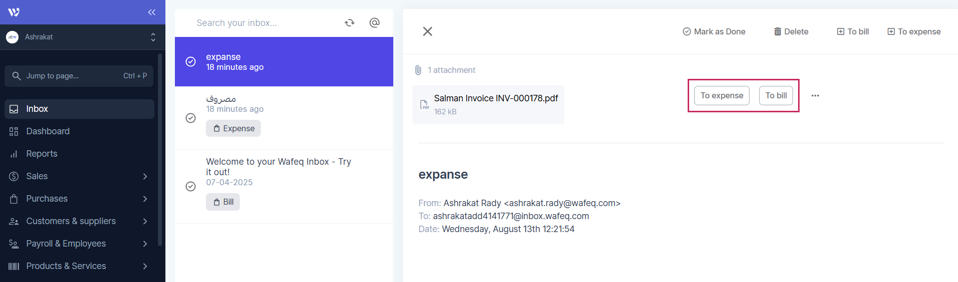
Task: Convert the attachment using To bill button
Action: (x=776, y=96)
